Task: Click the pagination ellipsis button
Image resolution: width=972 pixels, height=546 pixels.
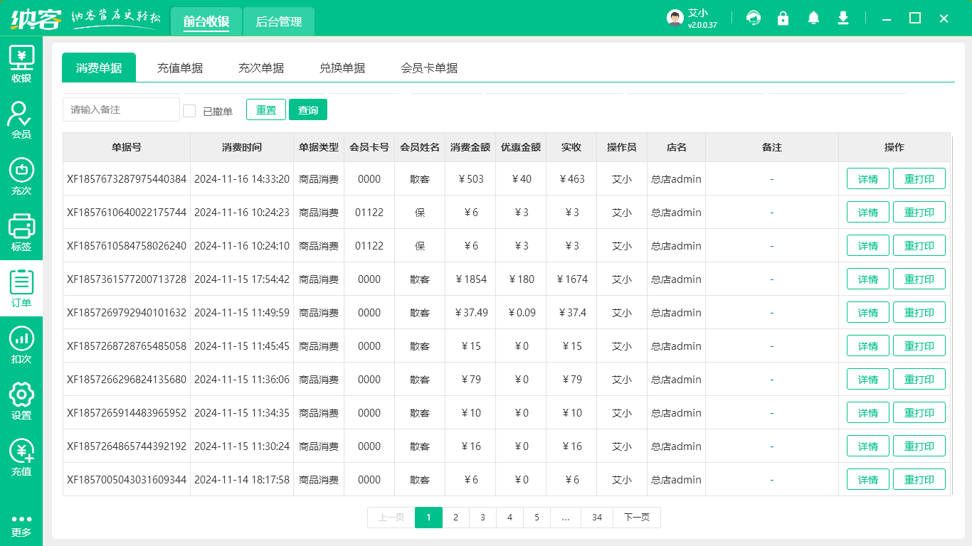Action: (x=566, y=518)
